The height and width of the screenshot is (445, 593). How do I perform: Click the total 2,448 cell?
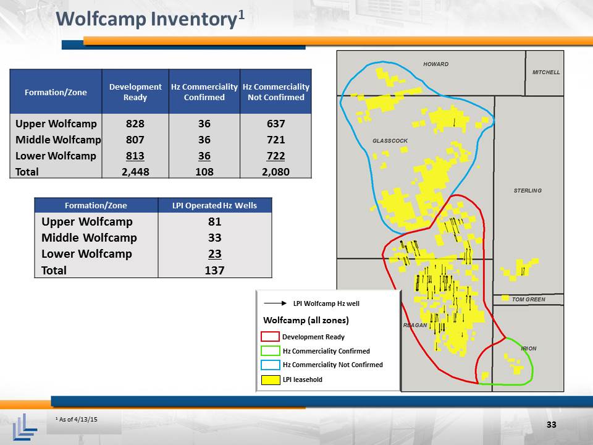pyautogui.click(x=135, y=172)
